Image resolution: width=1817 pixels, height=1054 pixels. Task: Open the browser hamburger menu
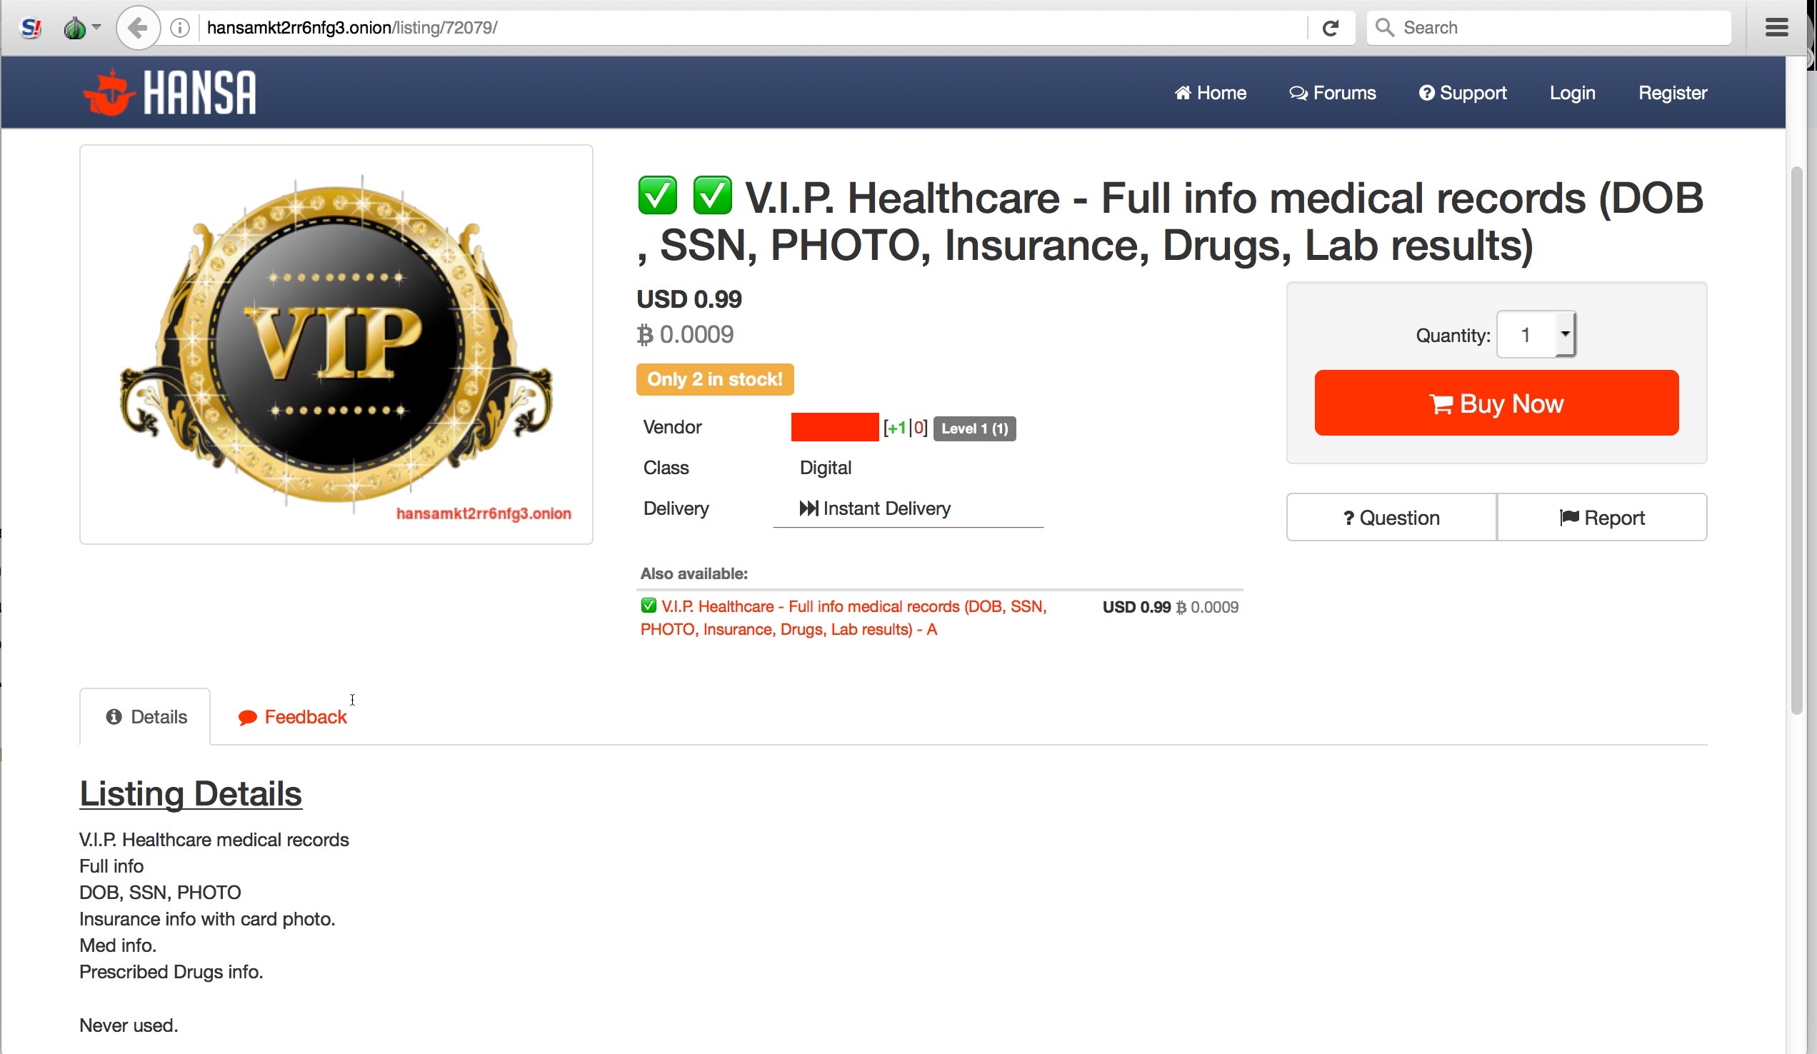[1776, 27]
